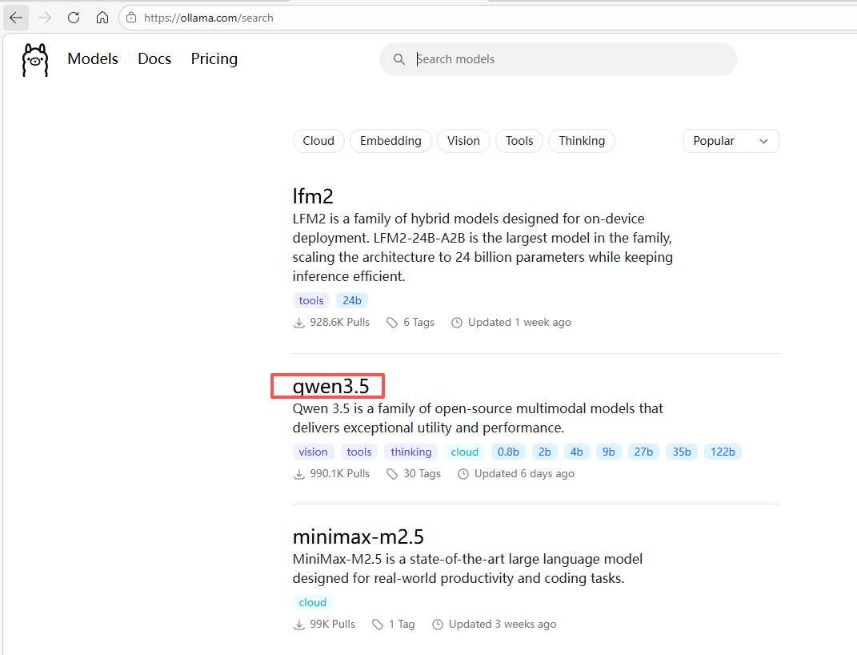Click '30 Tags' text
Screen dimensions: 857x655
tap(422, 474)
